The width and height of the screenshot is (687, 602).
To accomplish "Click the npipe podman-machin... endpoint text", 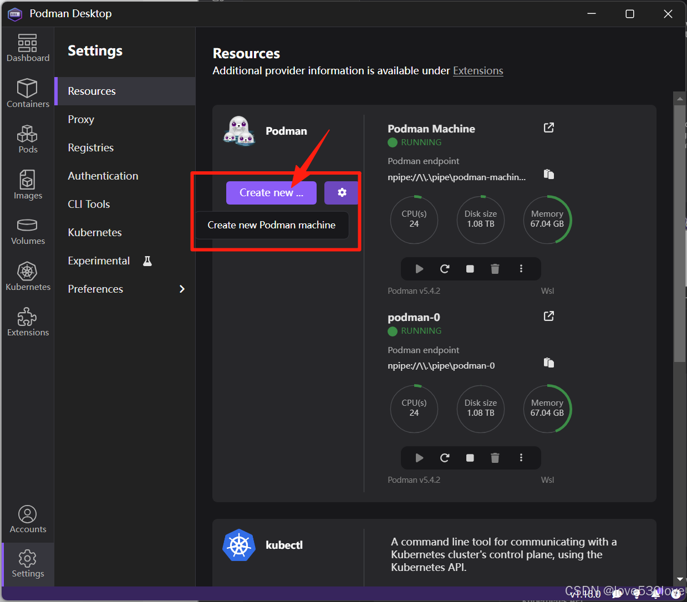I will [457, 177].
